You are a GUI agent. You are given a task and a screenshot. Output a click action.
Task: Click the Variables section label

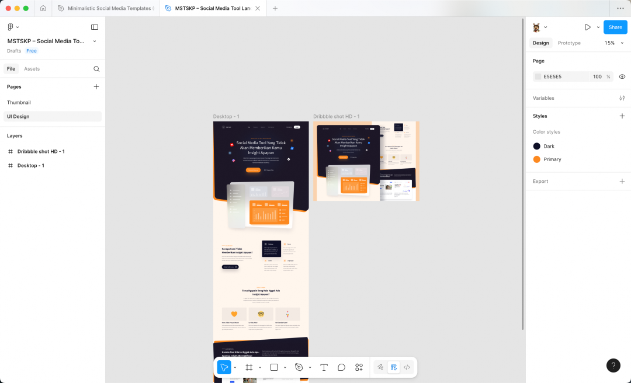click(x=543, y=98)
